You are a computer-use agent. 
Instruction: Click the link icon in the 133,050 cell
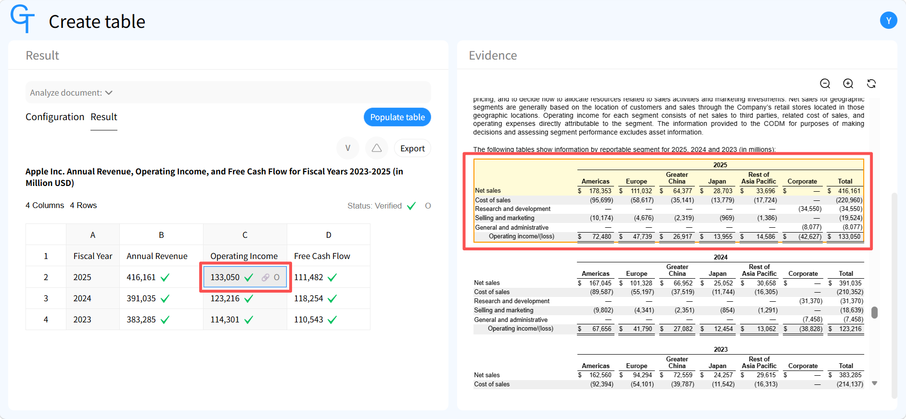coord(265,277)
